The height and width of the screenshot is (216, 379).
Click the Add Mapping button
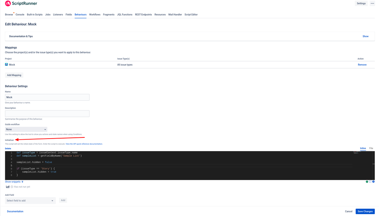pos(14,75)
